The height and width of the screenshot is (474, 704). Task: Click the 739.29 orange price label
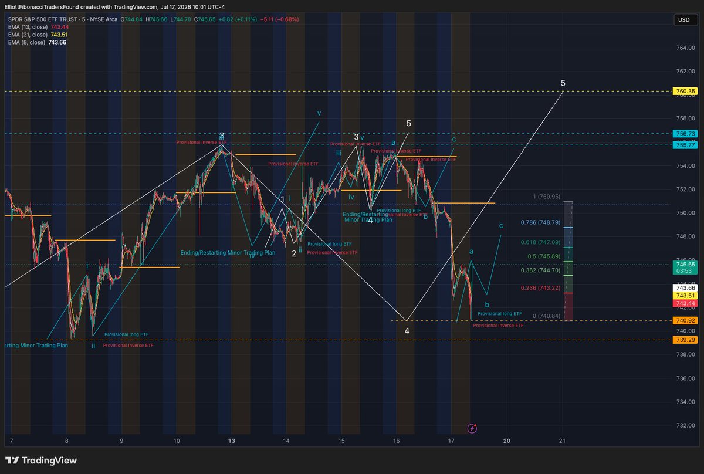(684, 340)
